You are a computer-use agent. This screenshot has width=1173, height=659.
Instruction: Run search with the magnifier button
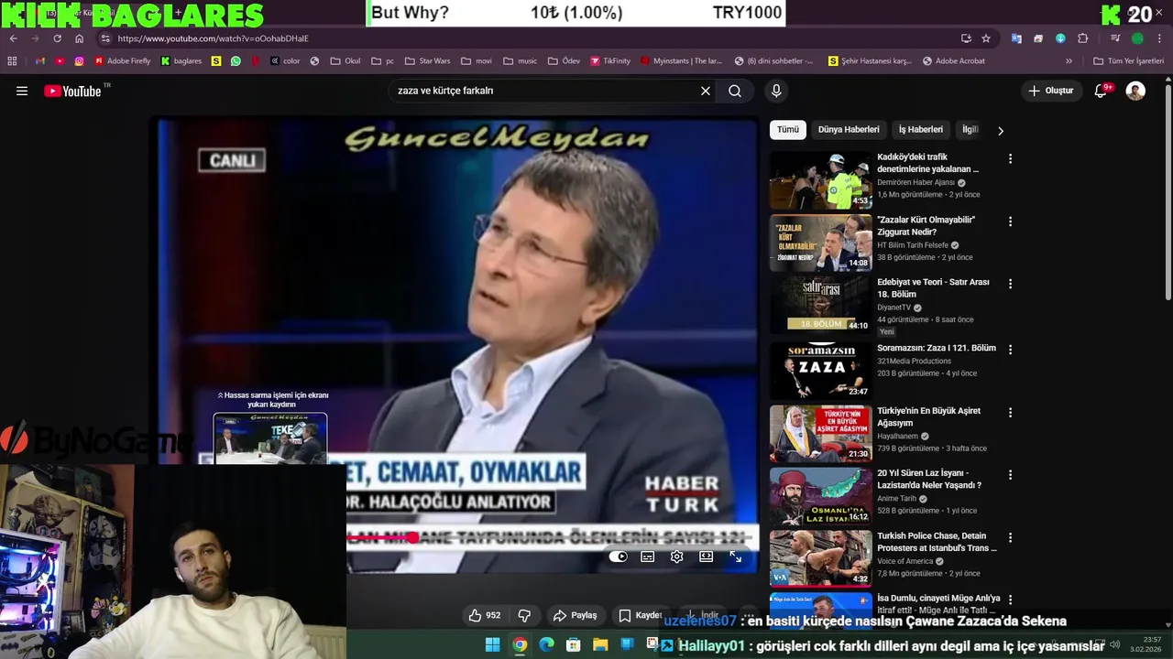point(735,91)
